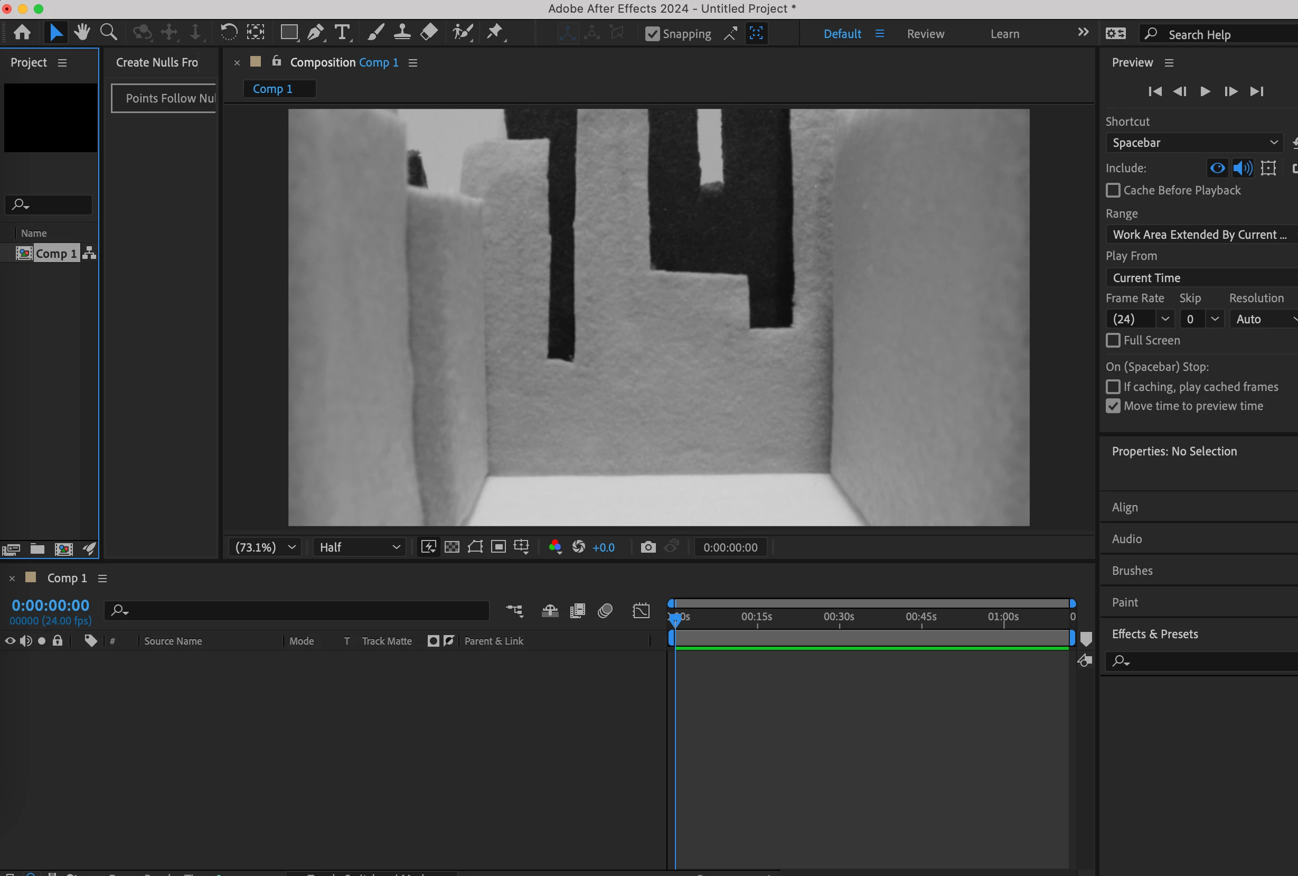Viewport: 1298px width, 876px height.
Task: Select the Hand tool
Action: point(82,33)
